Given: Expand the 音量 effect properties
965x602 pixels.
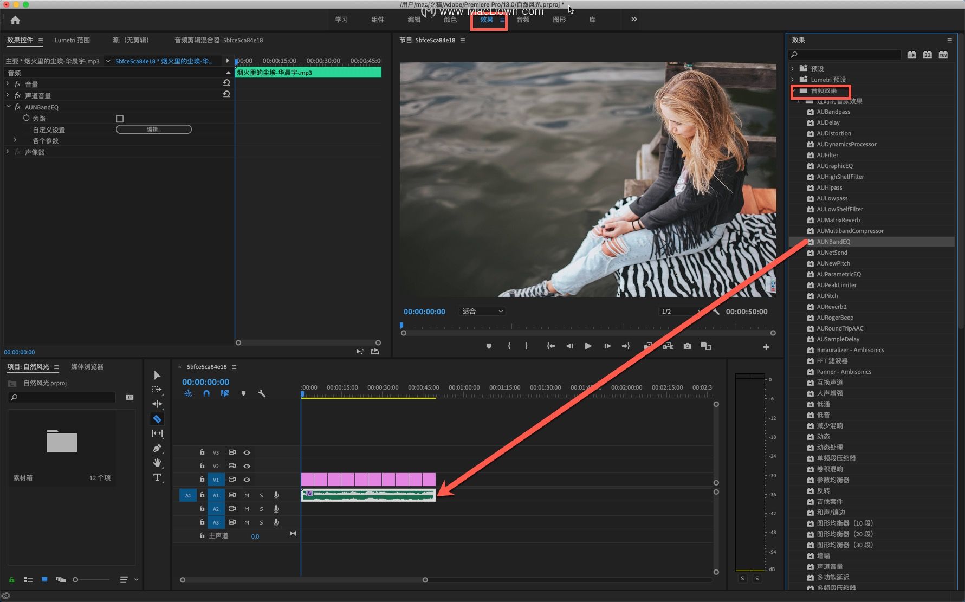Looking at the screenshot, I should point(8,84).
